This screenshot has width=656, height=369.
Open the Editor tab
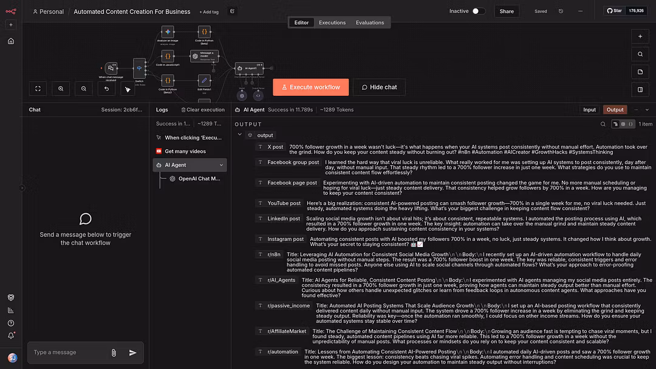tap(301, 22)
